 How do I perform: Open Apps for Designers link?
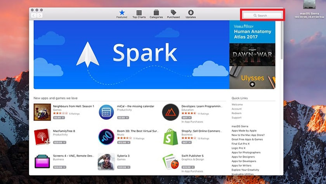pyautogui.click(x=243, y=157)
